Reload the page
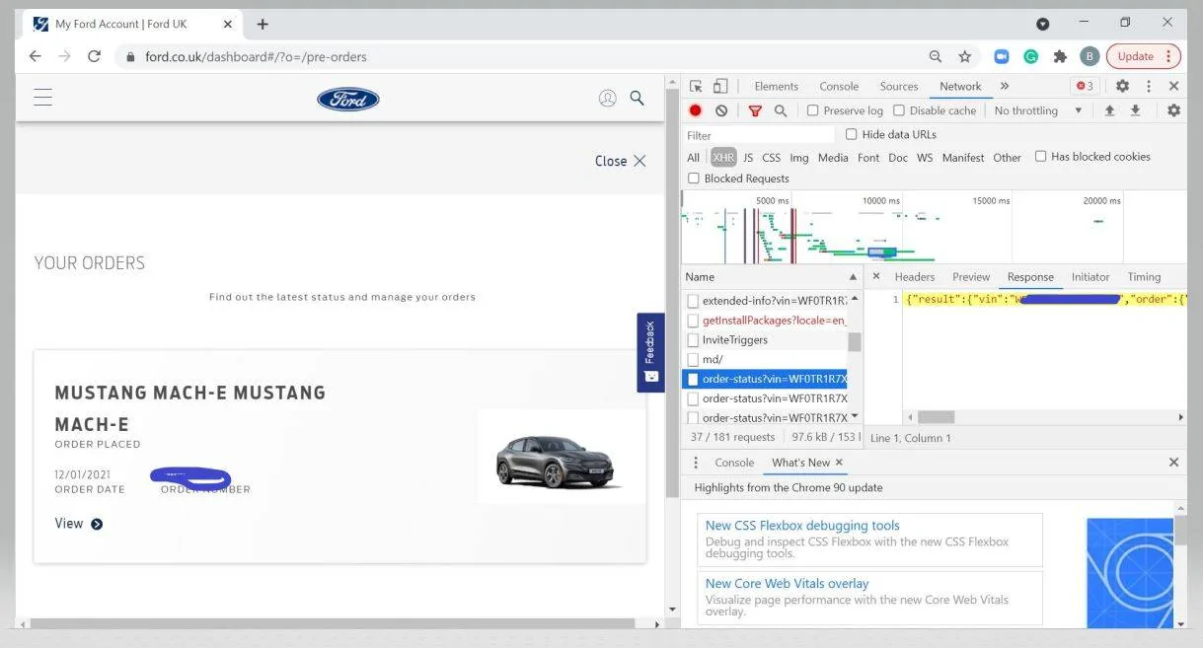Image resolution: width=1203 pixels, height=648 pixels. point(95,56)
